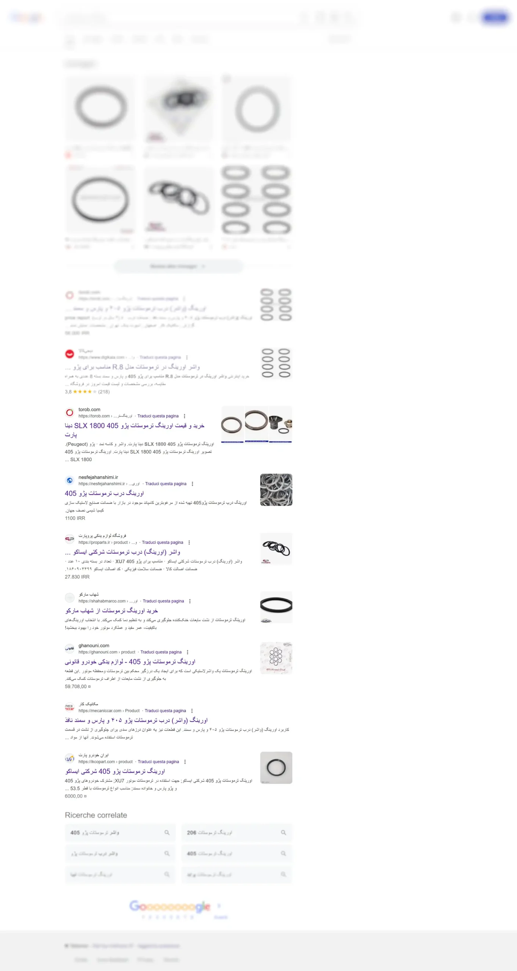
Task: Open the three-dot menu for the nesfejahanshimi.ir result
Action: point(193,484)
